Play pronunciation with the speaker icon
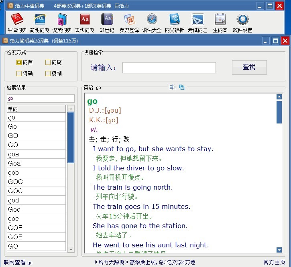Image resolution: width=291 pixels, height=267 pixels. tap(172, 87)
